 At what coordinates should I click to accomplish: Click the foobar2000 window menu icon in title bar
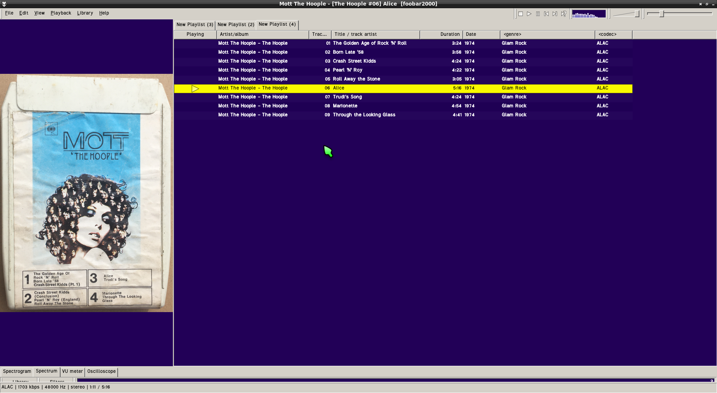[x=4, y=4]
